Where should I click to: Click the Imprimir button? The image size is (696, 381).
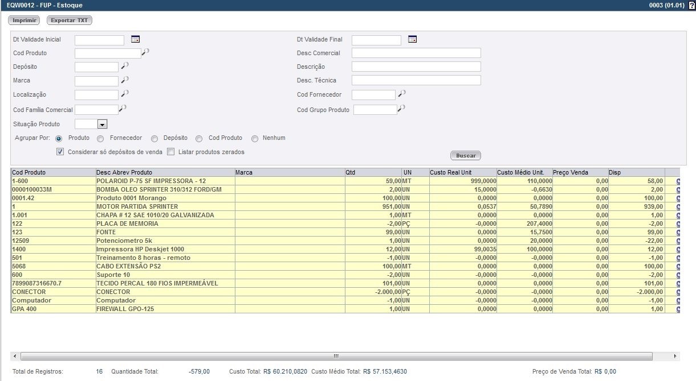click(24, 20)
